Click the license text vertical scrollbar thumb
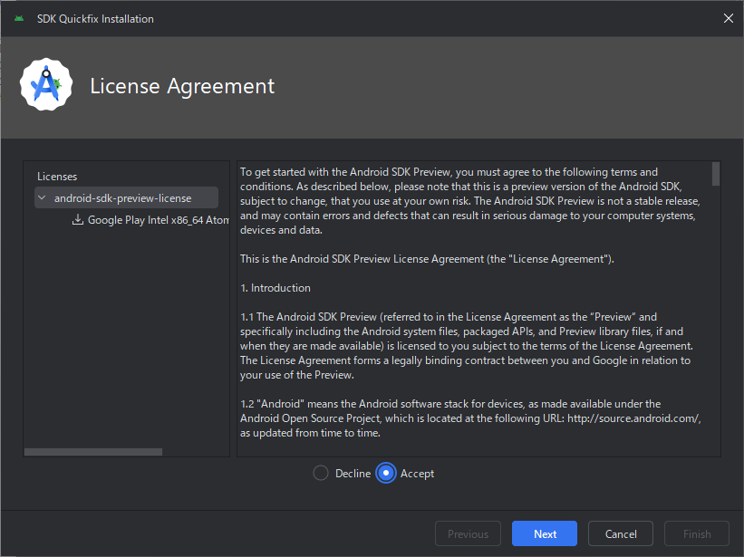The image size is (744, 557). 716,174
